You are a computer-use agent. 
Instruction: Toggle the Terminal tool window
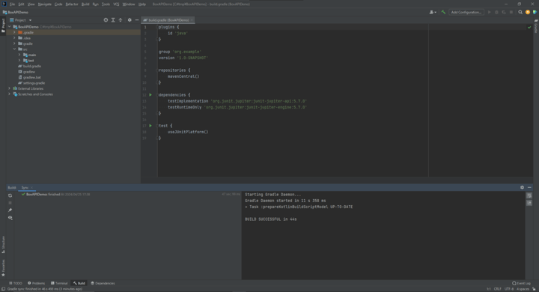point(59,284)
